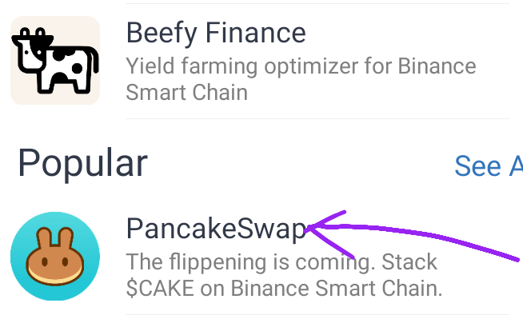Image resolution: width=523 pixels, height=319 pixels.
Task: Click the See All link
Action: click(489, 165)
